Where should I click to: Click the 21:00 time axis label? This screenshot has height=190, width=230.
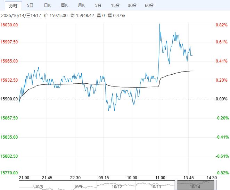24,178
